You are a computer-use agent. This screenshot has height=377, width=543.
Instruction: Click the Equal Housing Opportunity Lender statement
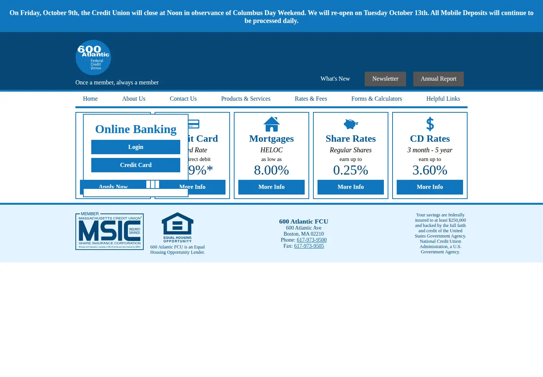tap(178, 250)
